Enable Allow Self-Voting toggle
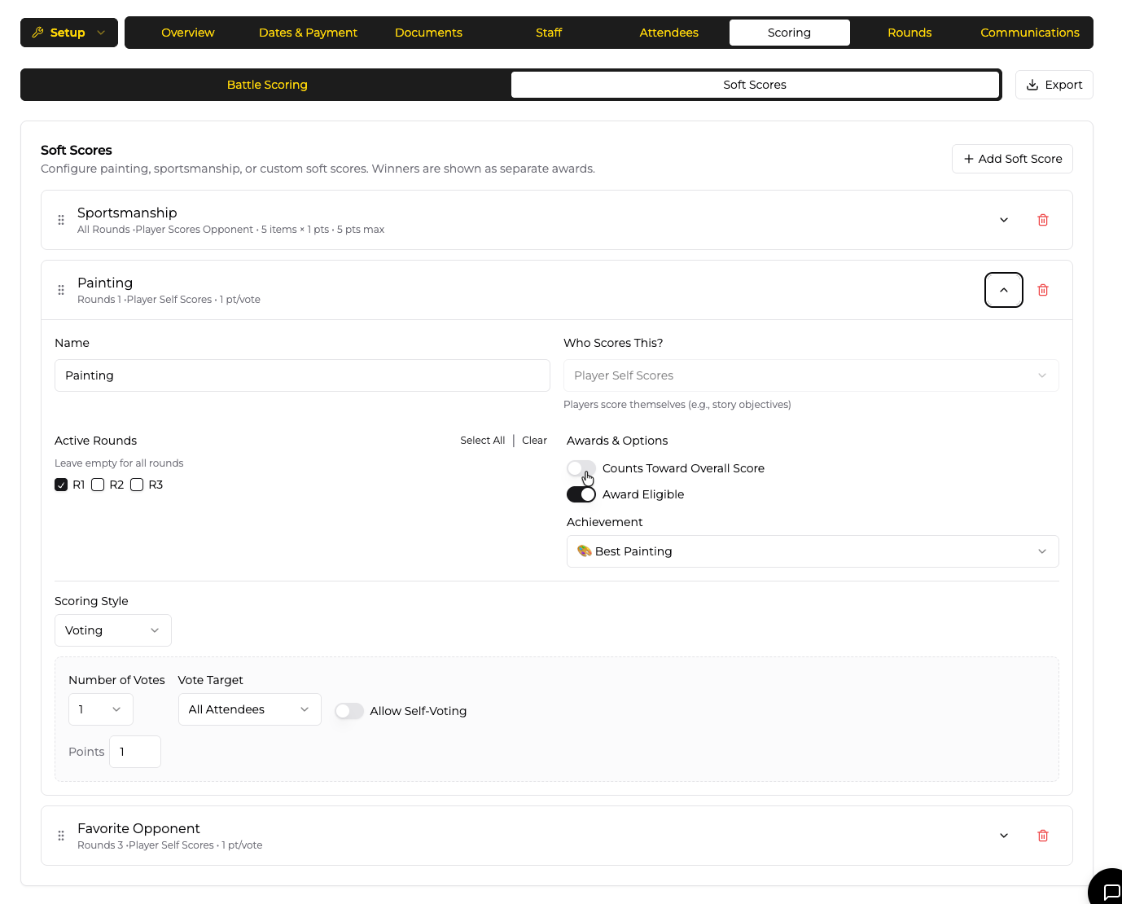 coord(349,711)
